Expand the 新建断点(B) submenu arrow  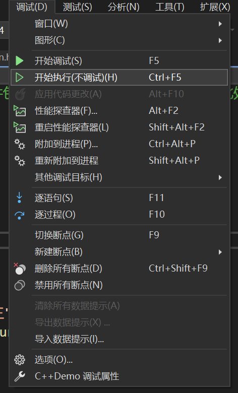[220, 252]
